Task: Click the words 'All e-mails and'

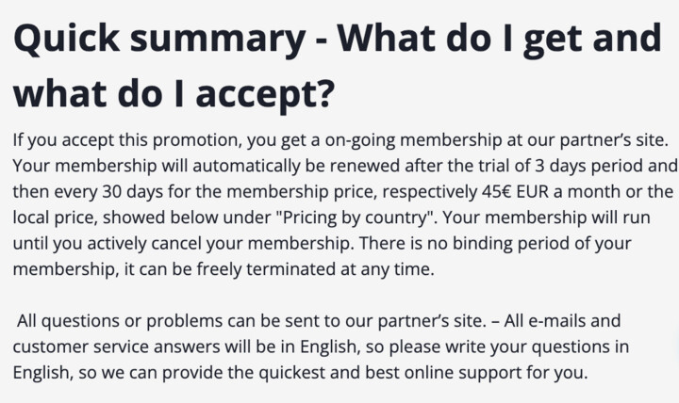Action: pyautogui.click(x=562, y=321)
